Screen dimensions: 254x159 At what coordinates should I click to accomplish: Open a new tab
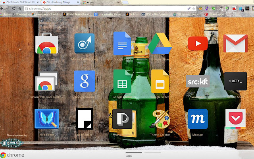(125, 2)
